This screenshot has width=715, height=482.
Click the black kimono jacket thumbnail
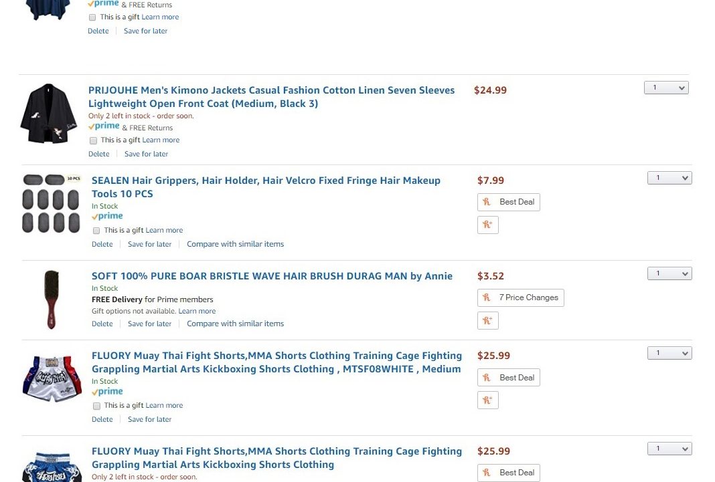point(49,114)
